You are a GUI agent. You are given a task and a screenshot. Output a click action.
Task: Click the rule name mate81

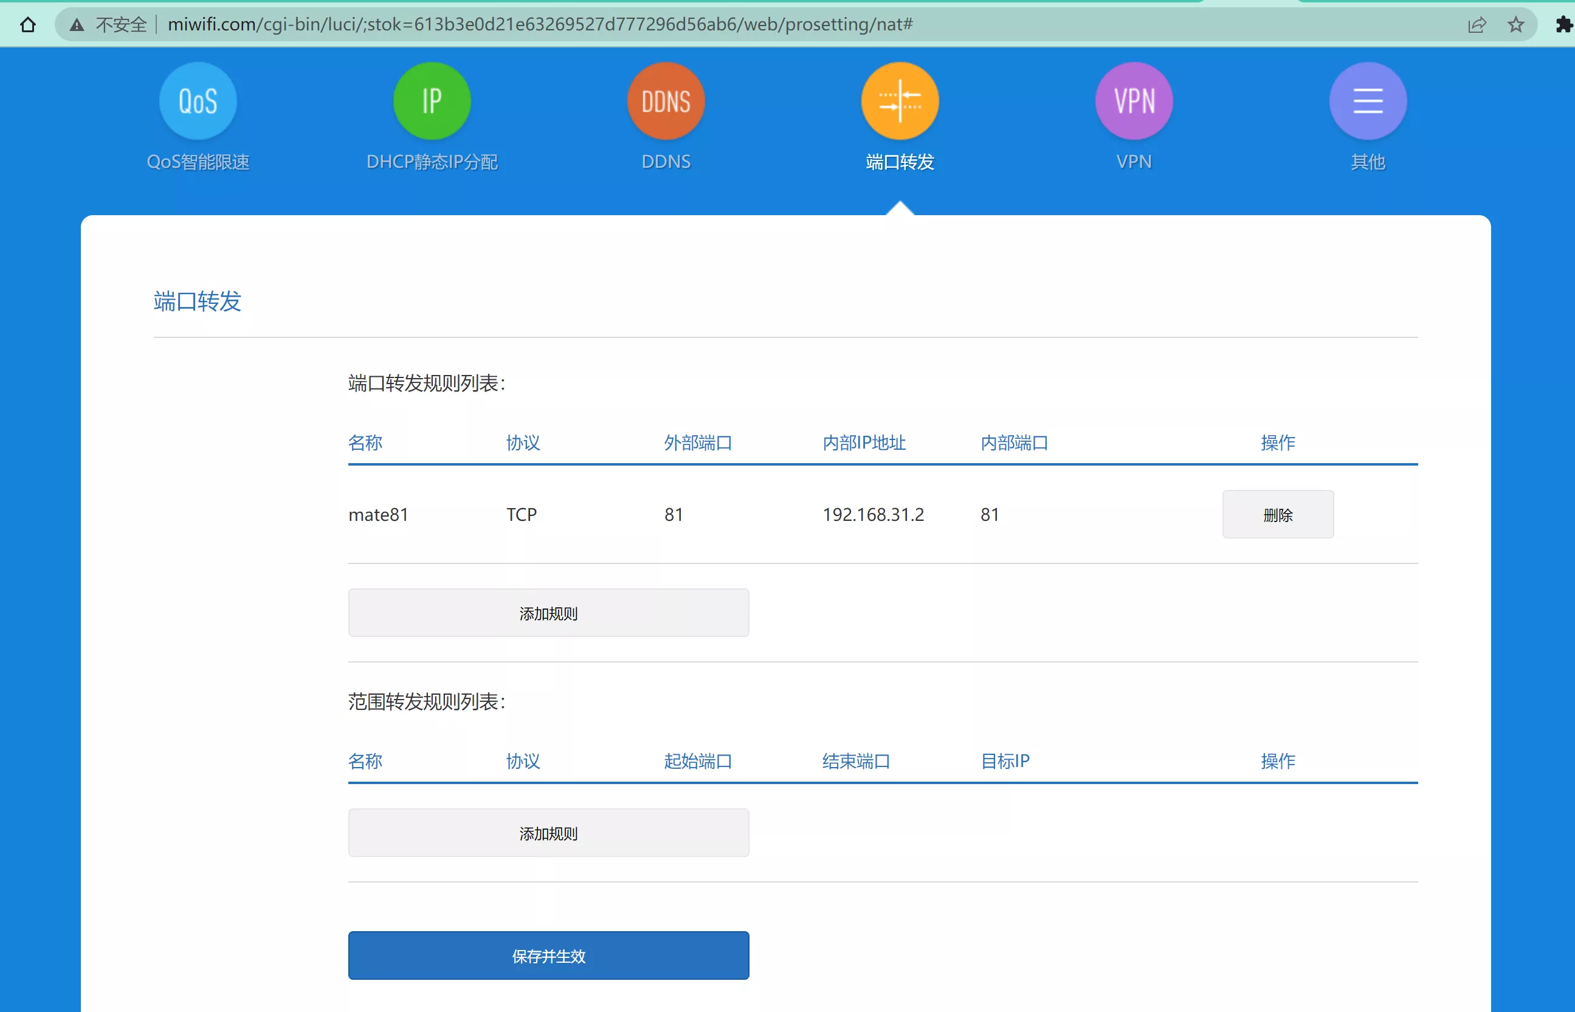click(x=379, y=515)
